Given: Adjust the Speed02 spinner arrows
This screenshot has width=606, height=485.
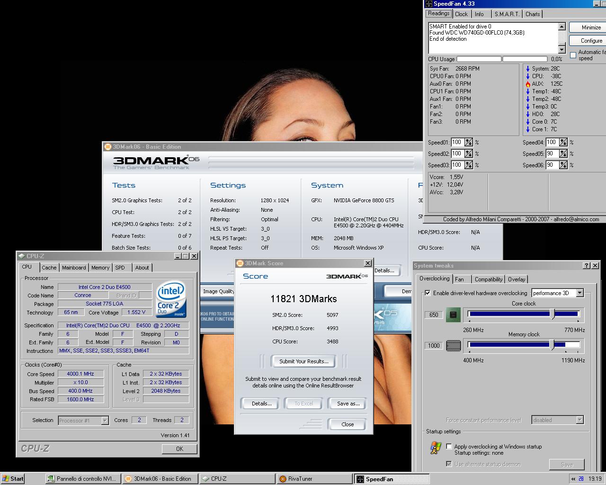Looking at the screenshot, I should pos(468,153).
